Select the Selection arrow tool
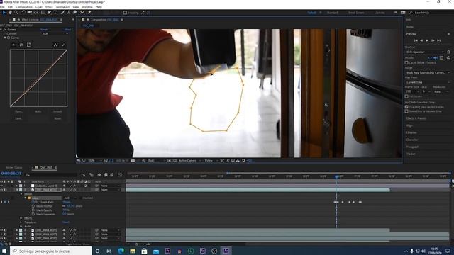The width and height of the screenshot is (454, 255). 4,13
